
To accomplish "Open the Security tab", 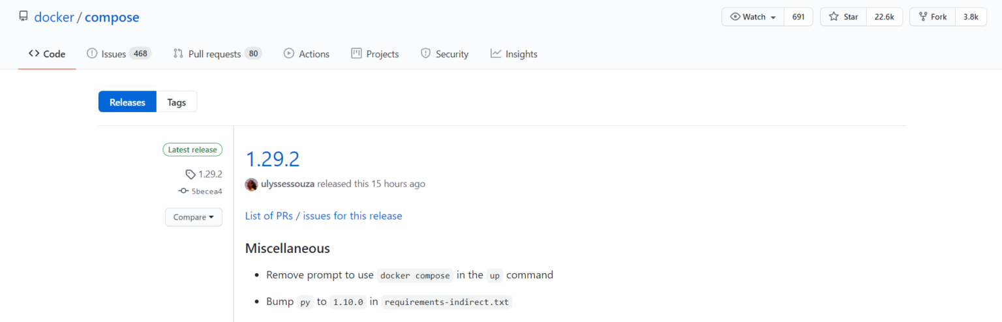I will pyautogui.click(x=444, y=54).
